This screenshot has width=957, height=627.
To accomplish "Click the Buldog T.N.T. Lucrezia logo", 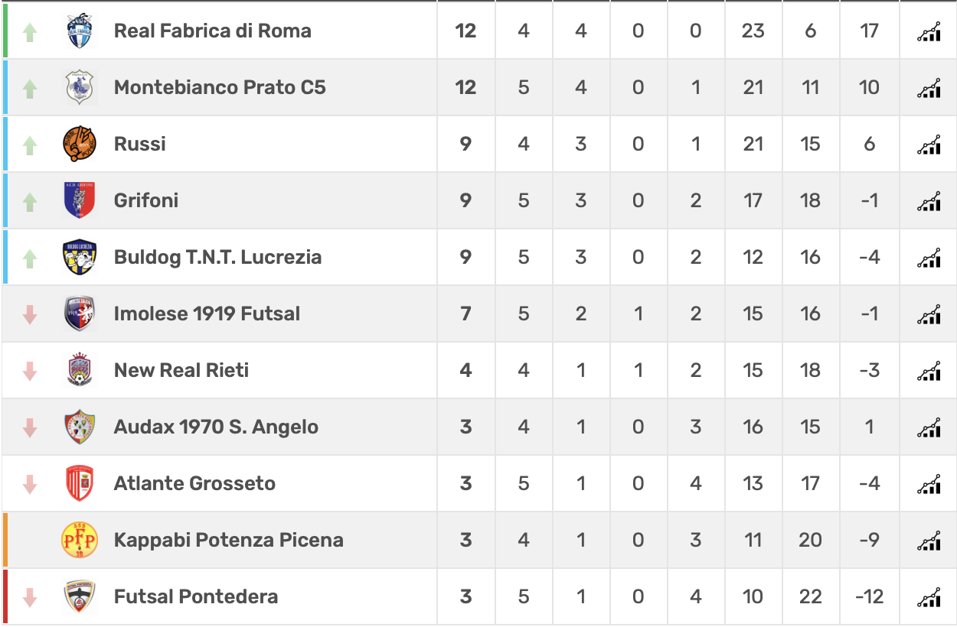I will (80, 257).
